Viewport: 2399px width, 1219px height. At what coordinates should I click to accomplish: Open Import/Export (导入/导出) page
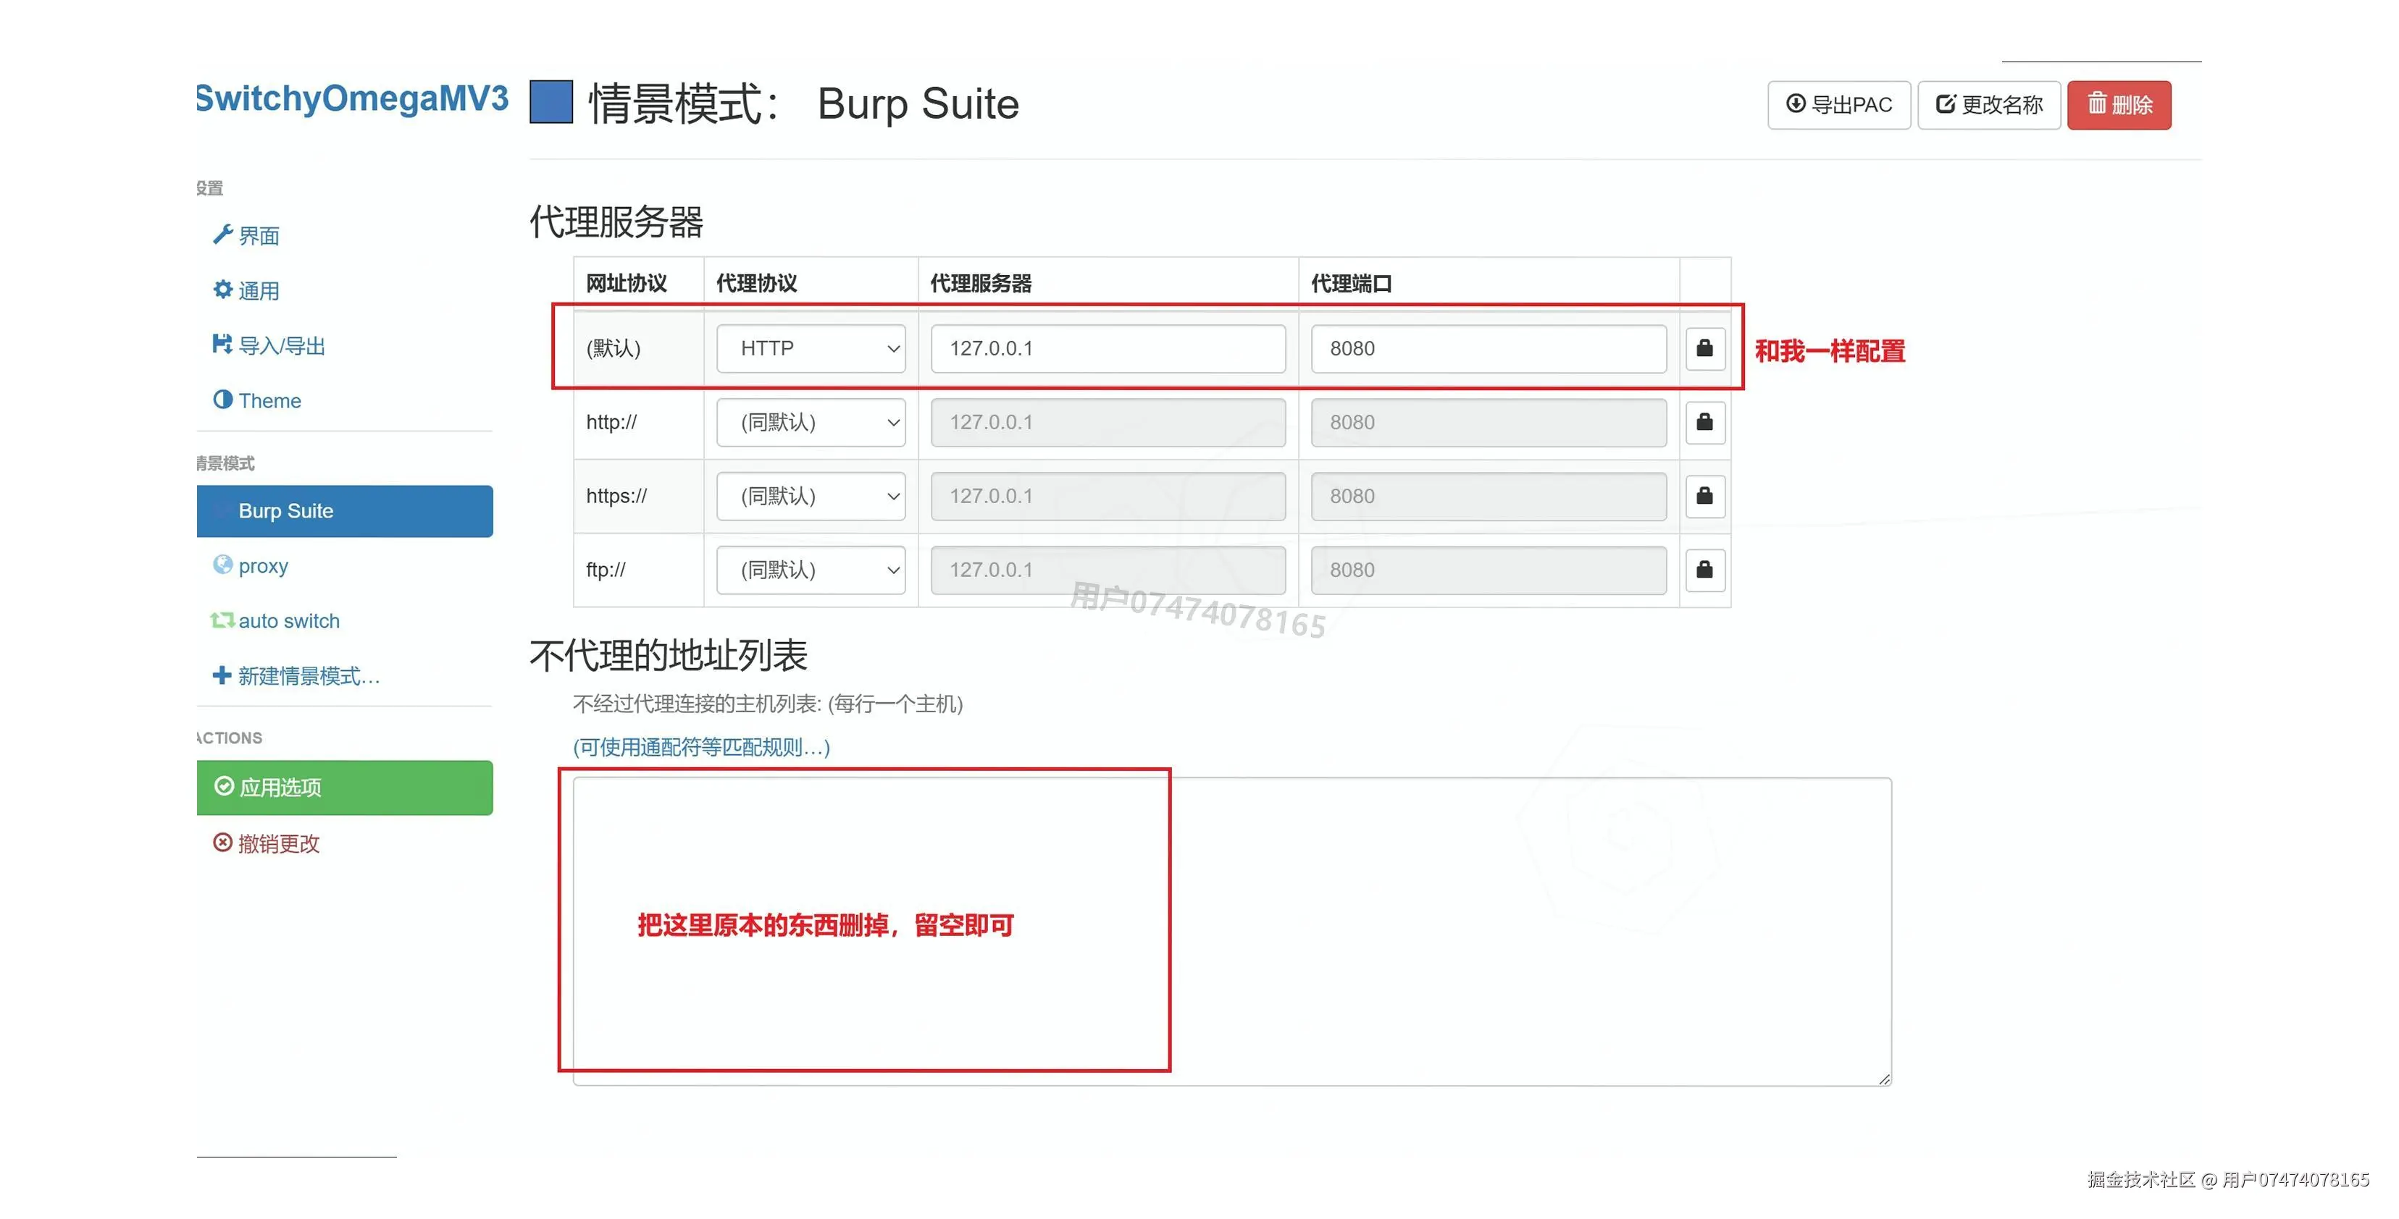point(269,345)
